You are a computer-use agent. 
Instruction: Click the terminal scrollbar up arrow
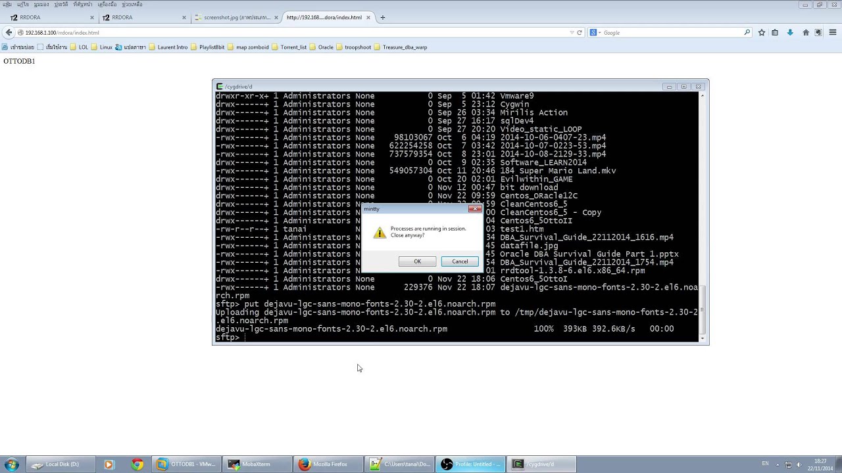703,96
